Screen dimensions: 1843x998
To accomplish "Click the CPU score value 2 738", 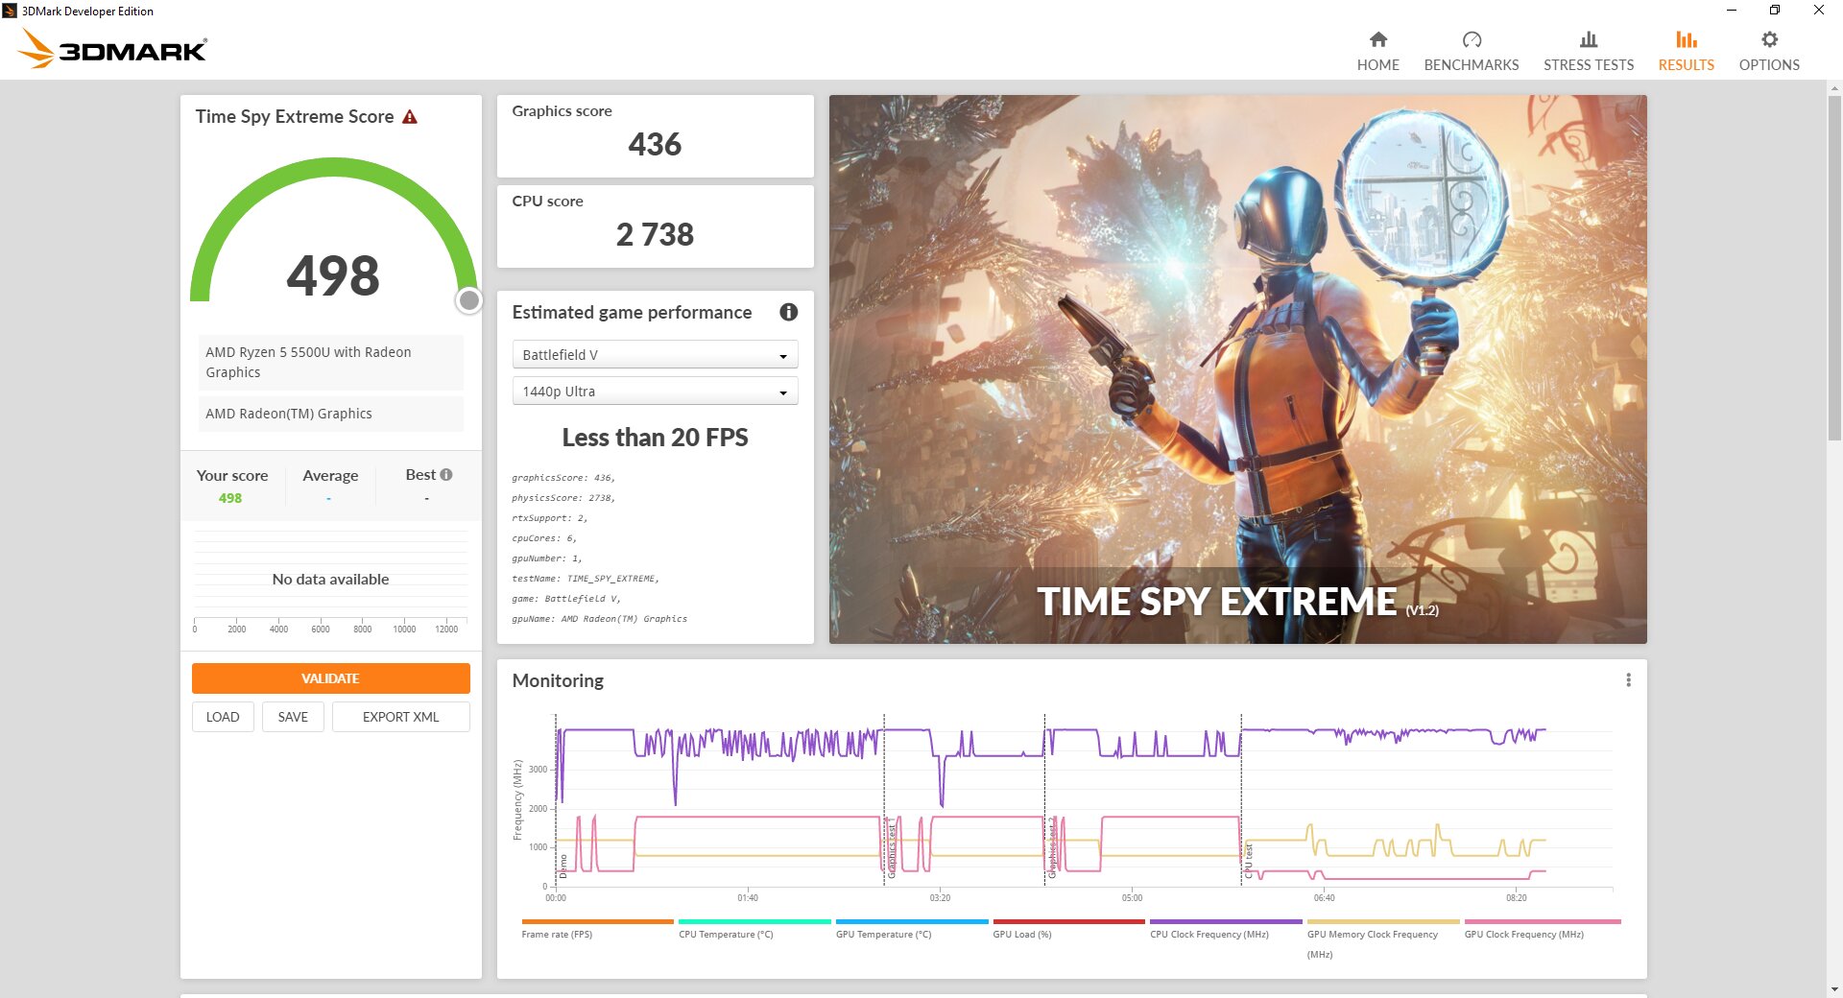I will click(655, 235).
